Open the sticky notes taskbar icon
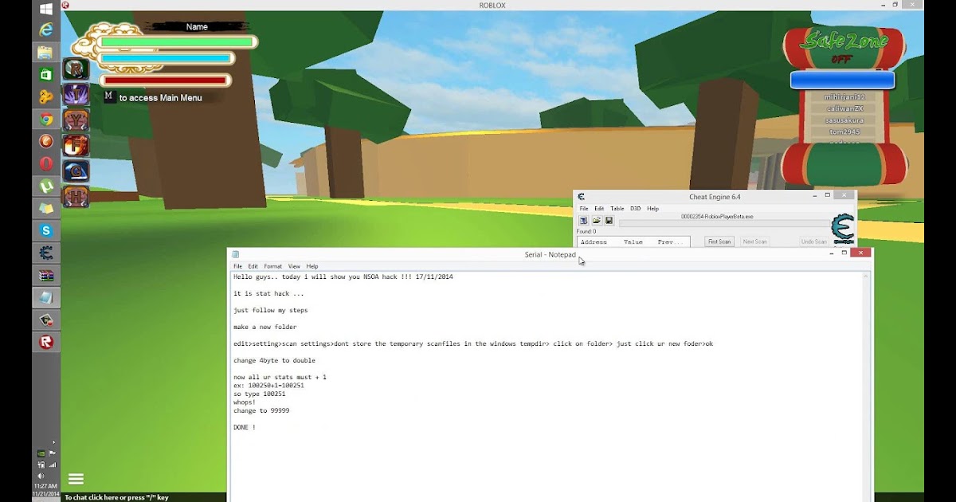This screenshot has height=502, width=956. click(46, 208)
